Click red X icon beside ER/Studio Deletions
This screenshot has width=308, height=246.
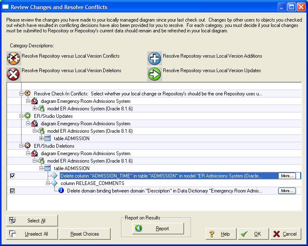(x=27, y=146)
